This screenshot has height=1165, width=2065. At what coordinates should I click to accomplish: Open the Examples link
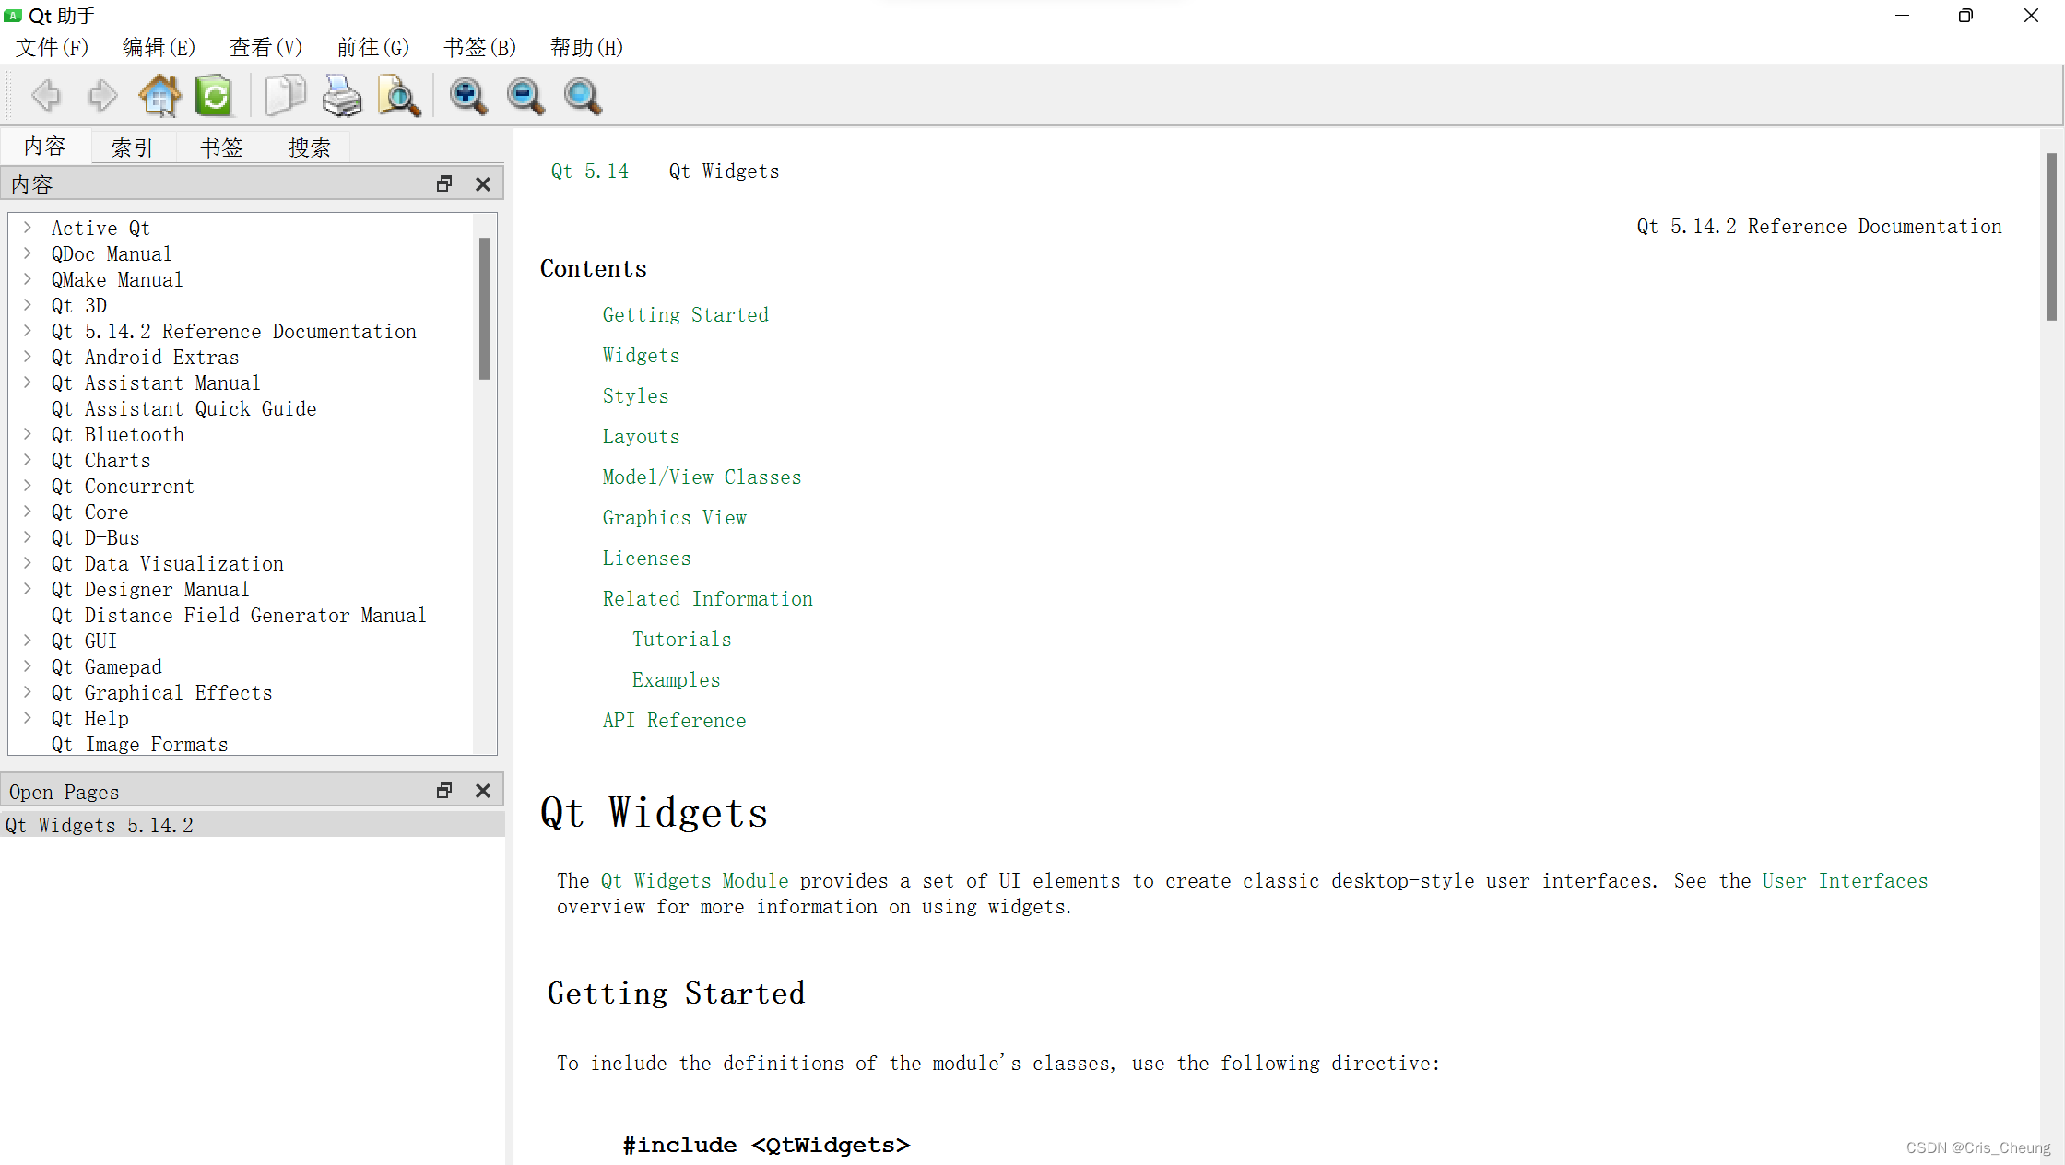tap(676, 680)
